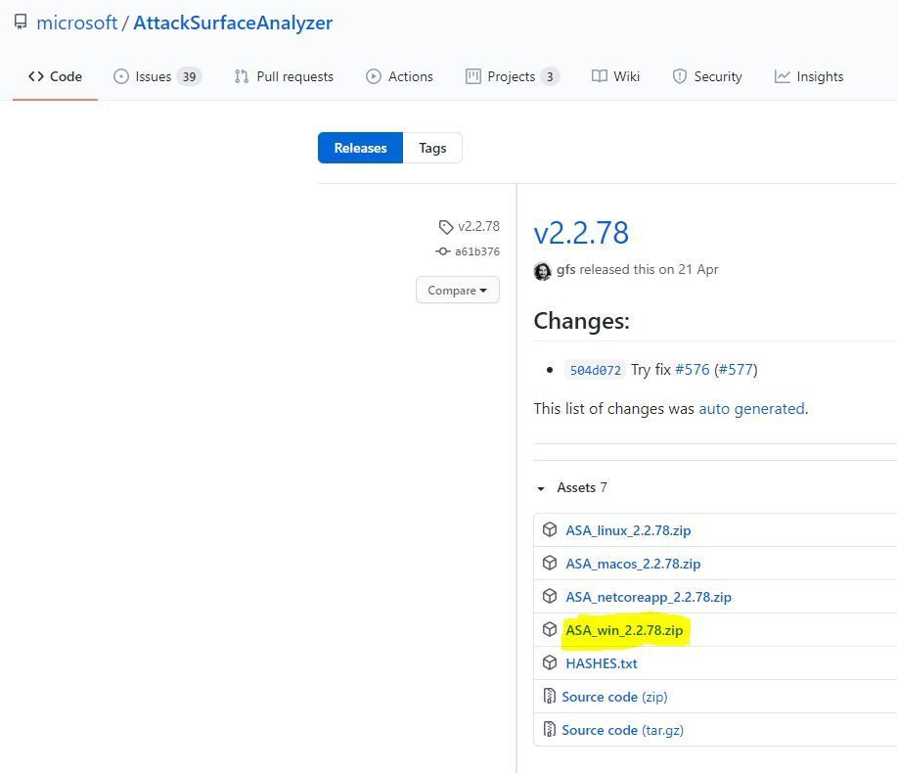This screenshot has width=897, height=773.
Task: Open commit 504d072
Action: (596, 370)
